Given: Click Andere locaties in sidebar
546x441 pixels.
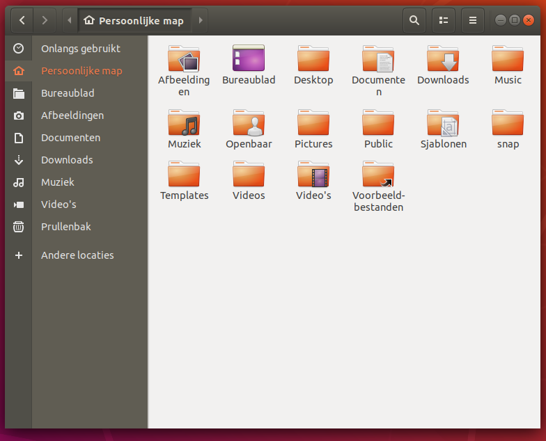Looking at the screenshot, I should (x=77, y=255).
